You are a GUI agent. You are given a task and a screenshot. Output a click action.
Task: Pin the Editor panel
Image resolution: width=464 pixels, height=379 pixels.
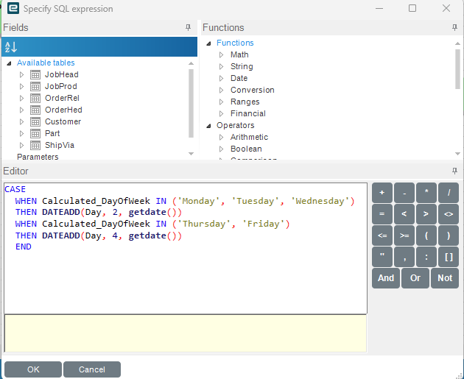[454, 171]
